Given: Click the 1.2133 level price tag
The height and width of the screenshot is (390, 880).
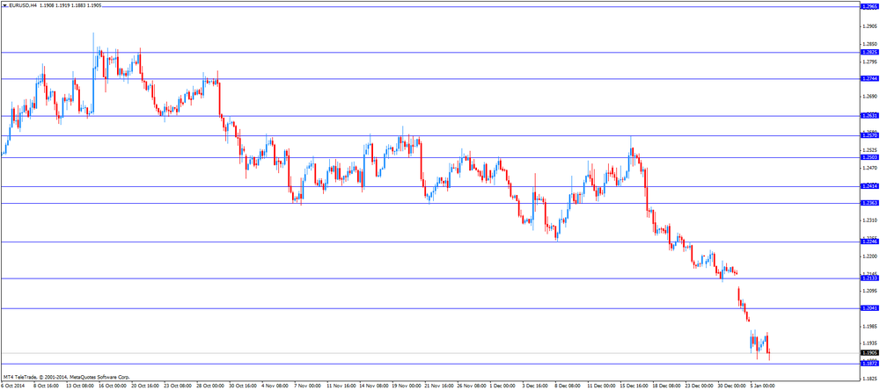Looking at the screenshot, I should tap(869, 278).
